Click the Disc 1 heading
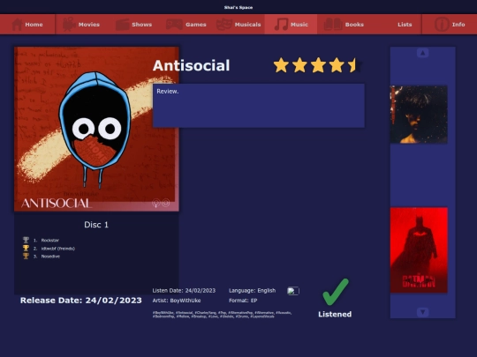 point(96,225)
